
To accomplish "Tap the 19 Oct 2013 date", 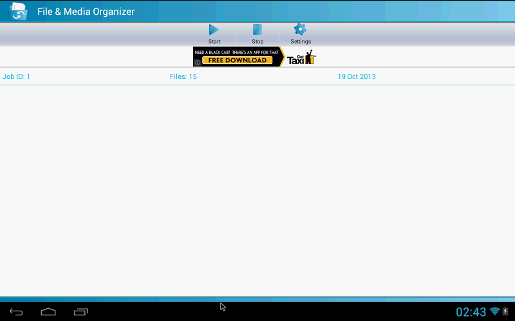I will (x=357, y=76).
